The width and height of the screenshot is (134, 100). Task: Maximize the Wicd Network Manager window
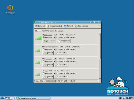click(95, 22)
